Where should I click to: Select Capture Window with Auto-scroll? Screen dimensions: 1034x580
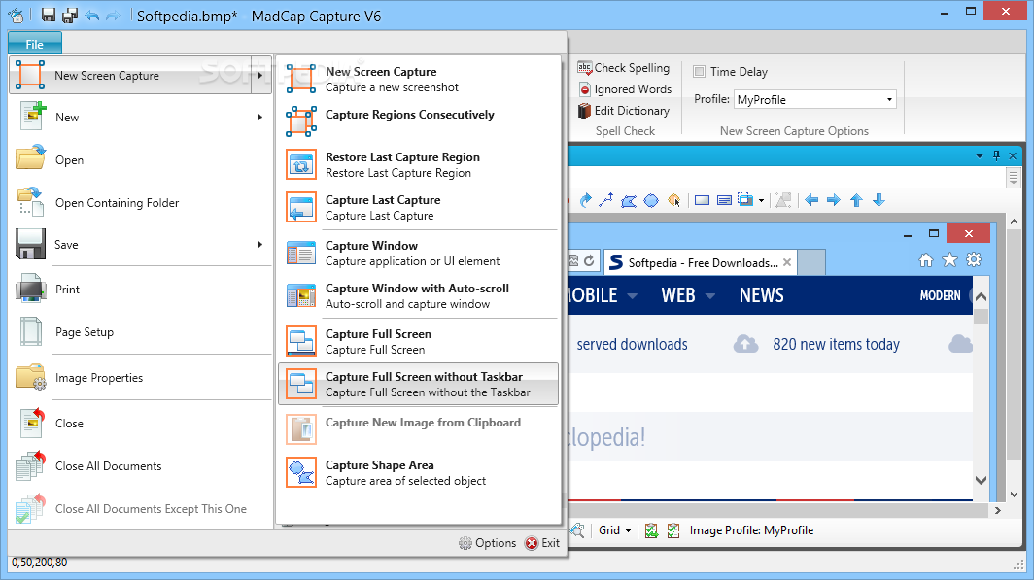pyautogui.click(x=418, y=296)
